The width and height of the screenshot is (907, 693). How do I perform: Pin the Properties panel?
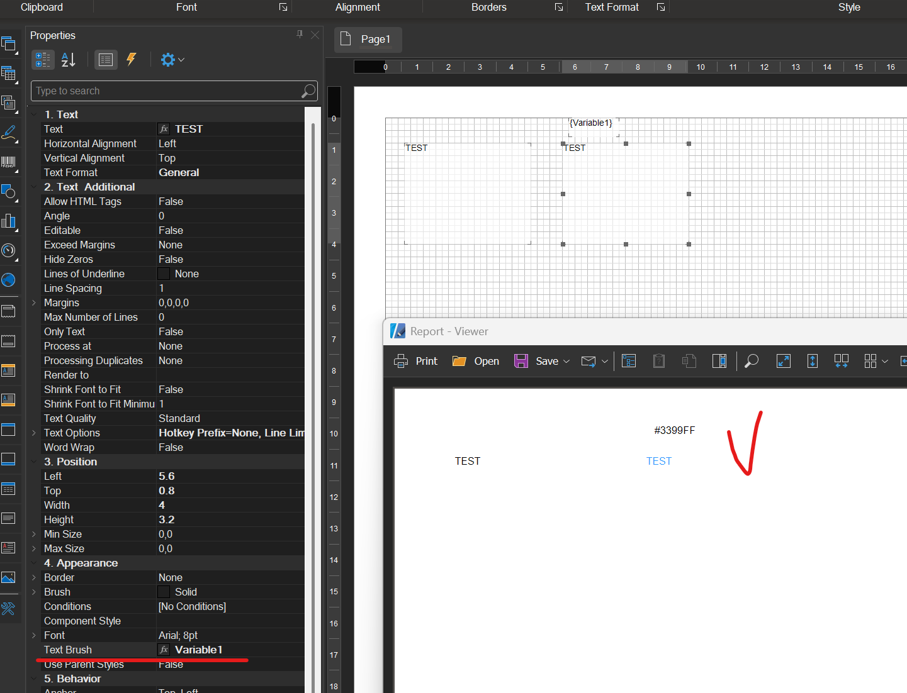pyautogui.click(x=300, y=35)
